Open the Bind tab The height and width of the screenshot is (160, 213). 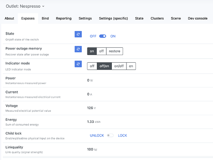tap(45, 18)
